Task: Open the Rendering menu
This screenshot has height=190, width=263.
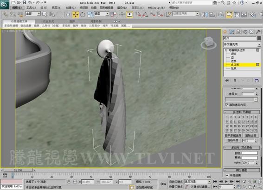Action: (122, 8)
